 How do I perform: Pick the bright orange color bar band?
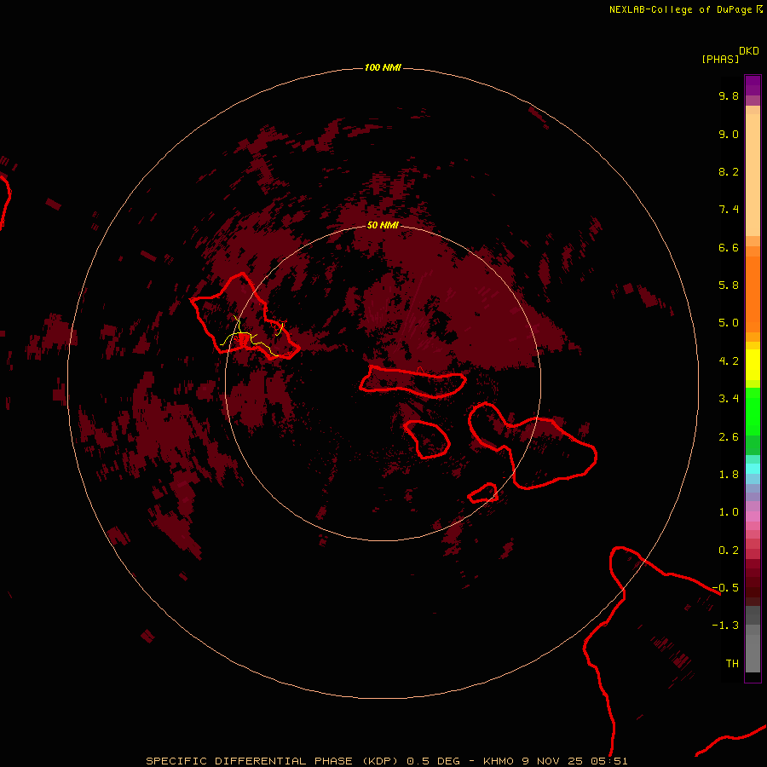pyautogui.click(x=753, y=294)
